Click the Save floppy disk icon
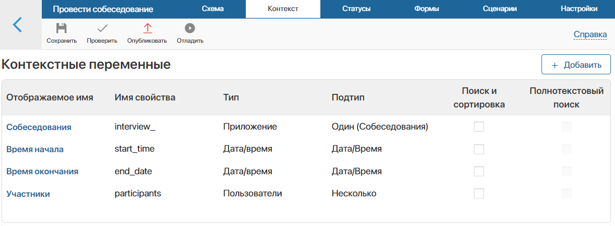Screen dimensions: 615x226 (61, 29)
